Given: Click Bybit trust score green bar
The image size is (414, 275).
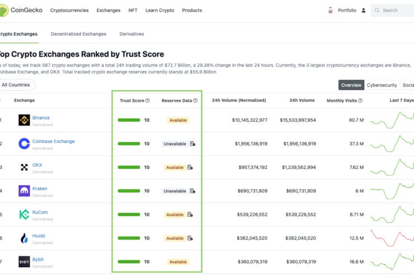Looking at the screenshot, I should pyautogui.click(x=129, y=262).
